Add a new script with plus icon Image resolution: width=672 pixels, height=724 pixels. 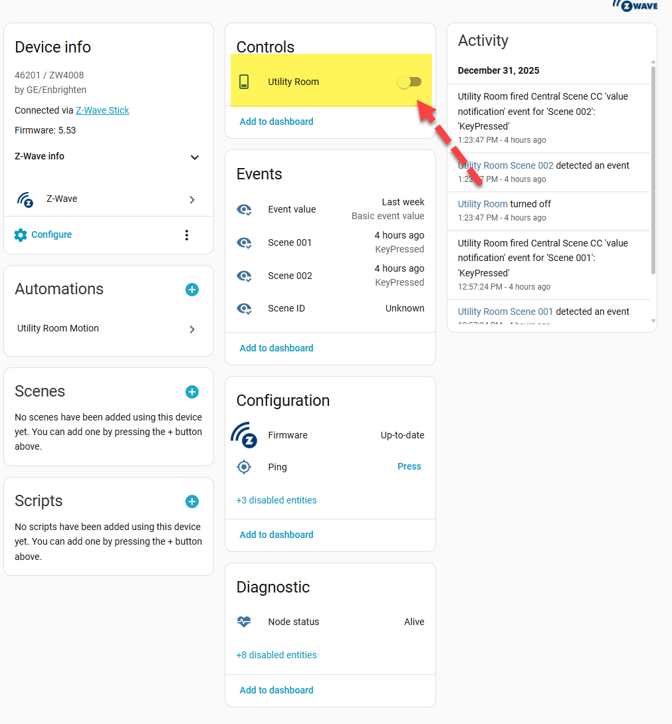click(x=192, y=501)
